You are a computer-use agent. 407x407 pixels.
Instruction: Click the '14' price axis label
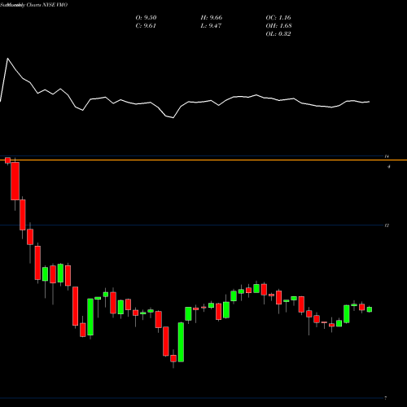[387, 156]
